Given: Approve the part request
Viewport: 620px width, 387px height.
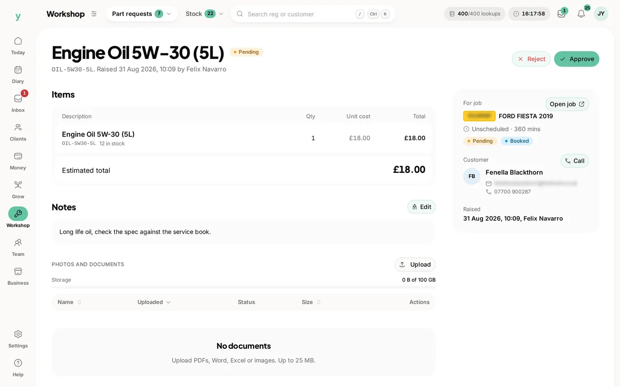Looking at the screenshot, I should pyautogui.click(x=577, y=59).
